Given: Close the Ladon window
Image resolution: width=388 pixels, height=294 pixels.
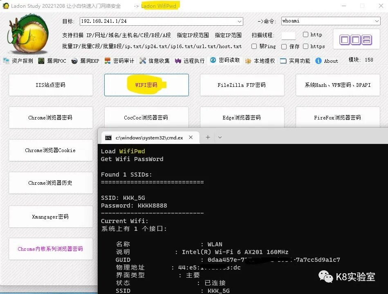Looking at the screenshot, I should click(x=381, y=6).
